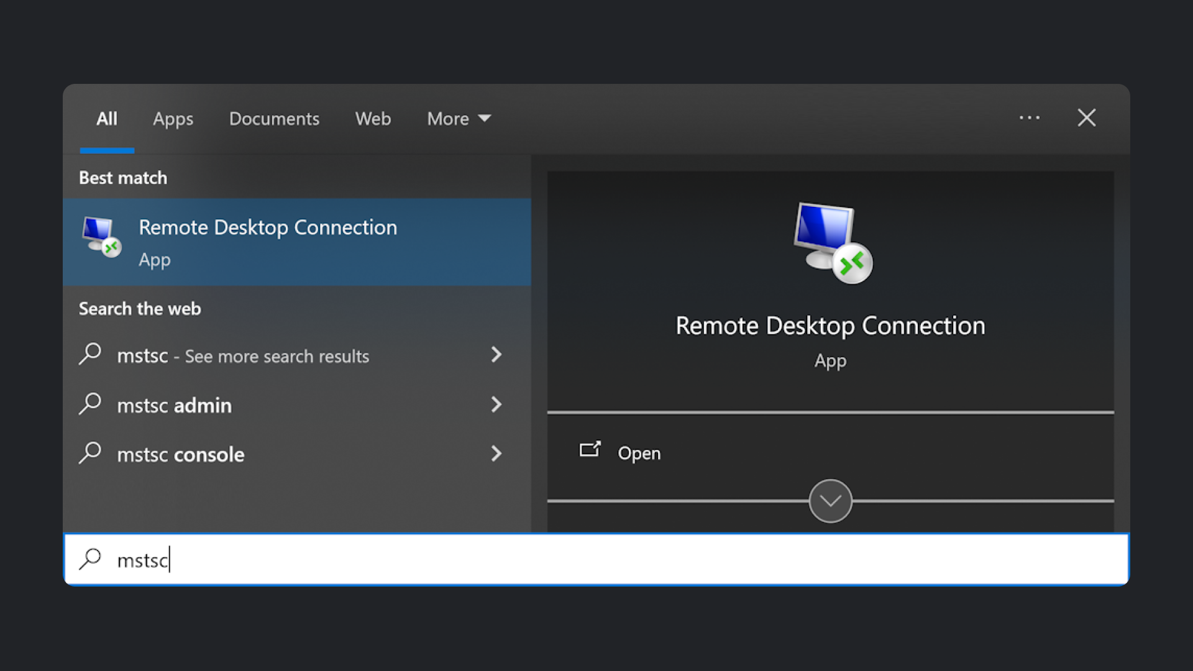Viewport: 1193px width, 671px height.
Task: Select the All tab
Action: (107, 119)
